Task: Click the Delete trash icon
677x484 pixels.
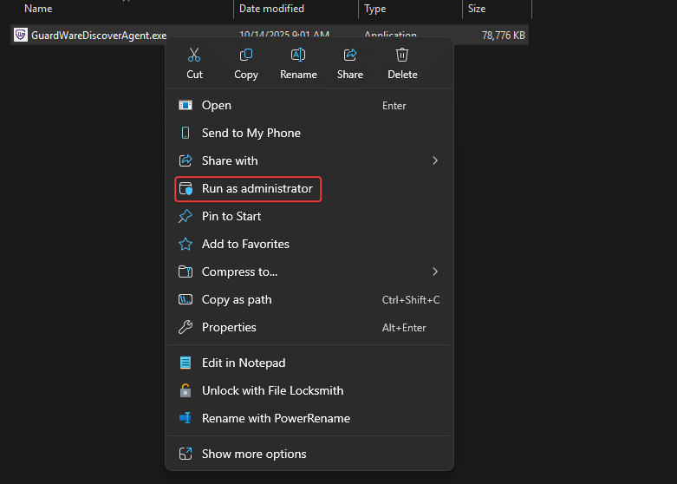Action: coord(402,56)
